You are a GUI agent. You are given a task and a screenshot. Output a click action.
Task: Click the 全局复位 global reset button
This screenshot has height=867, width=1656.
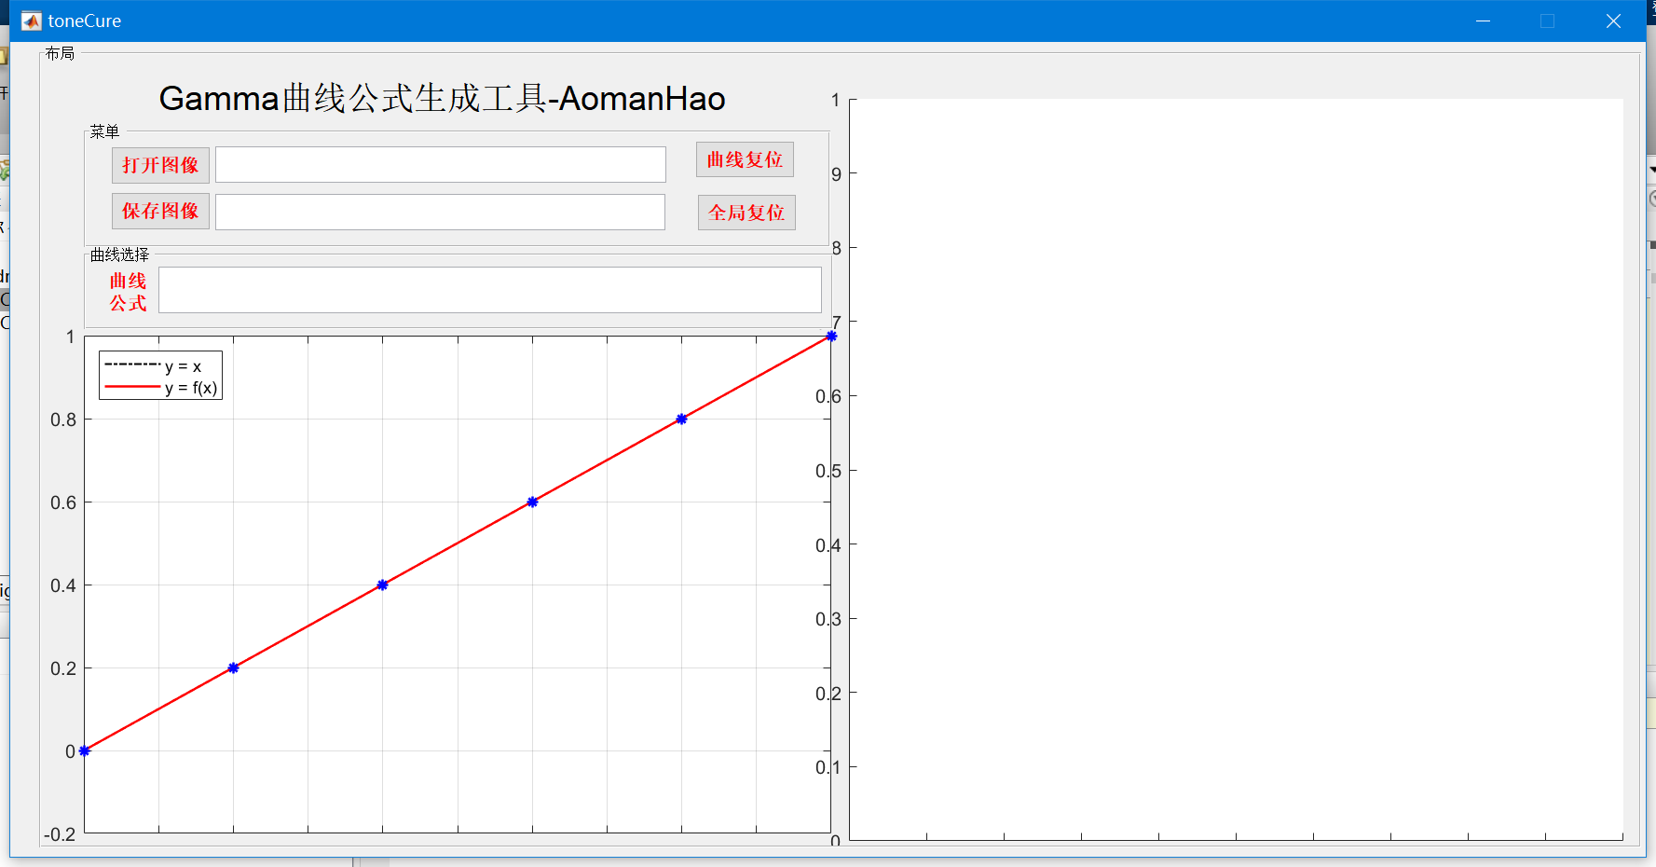[746, 212]
